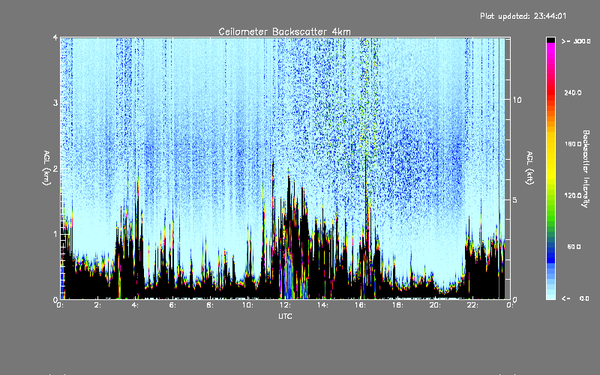Click the '4' km tick label

coord(55,38)
